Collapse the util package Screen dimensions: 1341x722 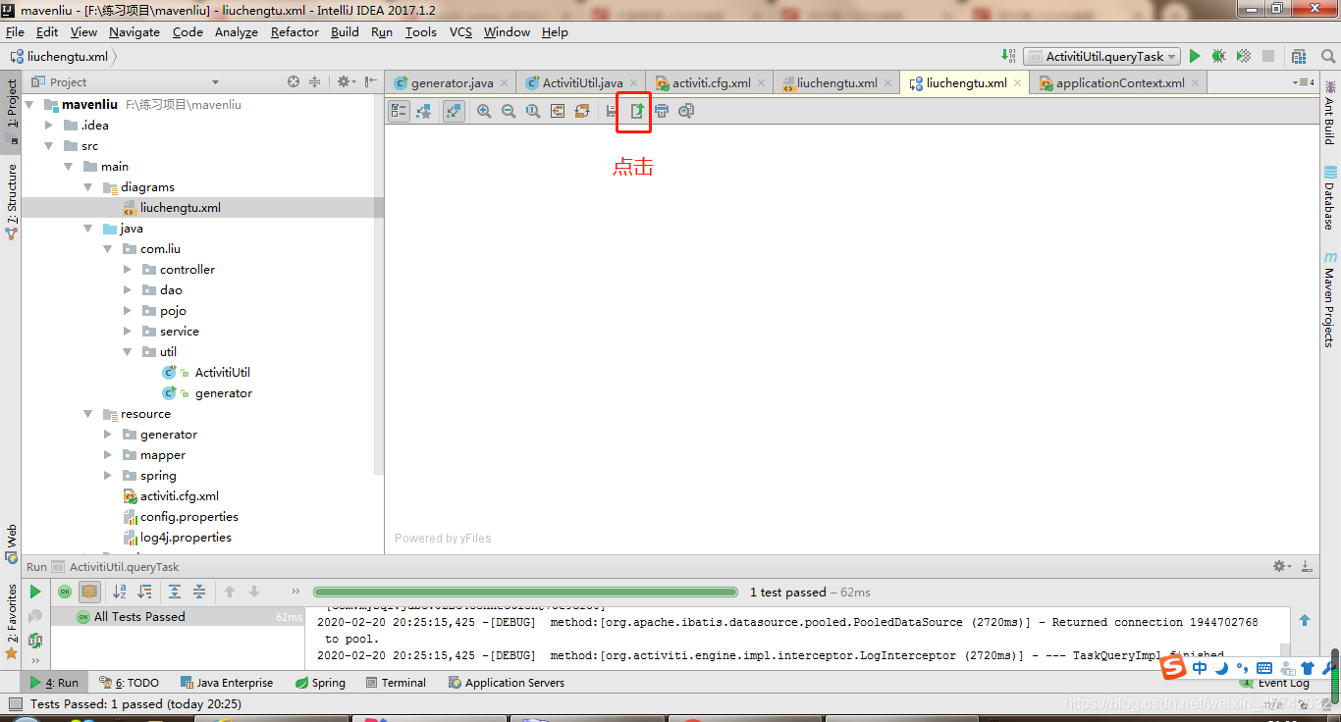pyautogui.click(x=128, y=351)
